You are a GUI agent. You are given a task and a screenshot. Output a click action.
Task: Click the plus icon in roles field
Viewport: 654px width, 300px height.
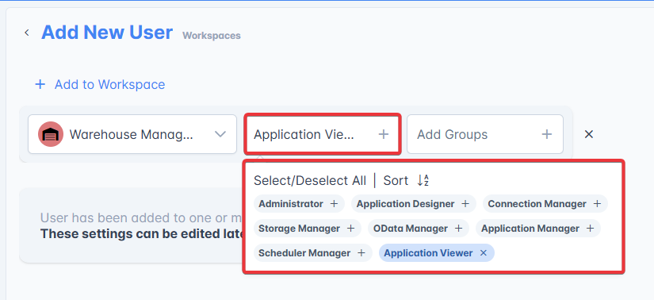(384, 134)
